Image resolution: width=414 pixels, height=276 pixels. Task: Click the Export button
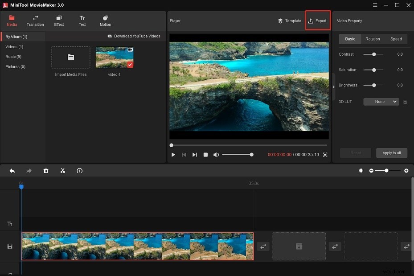(x=317, y=21)
